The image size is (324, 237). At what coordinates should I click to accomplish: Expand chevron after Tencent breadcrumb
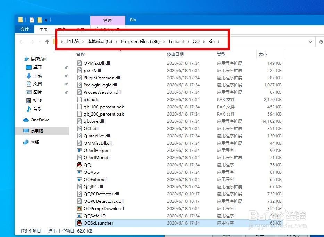(189, 42)
